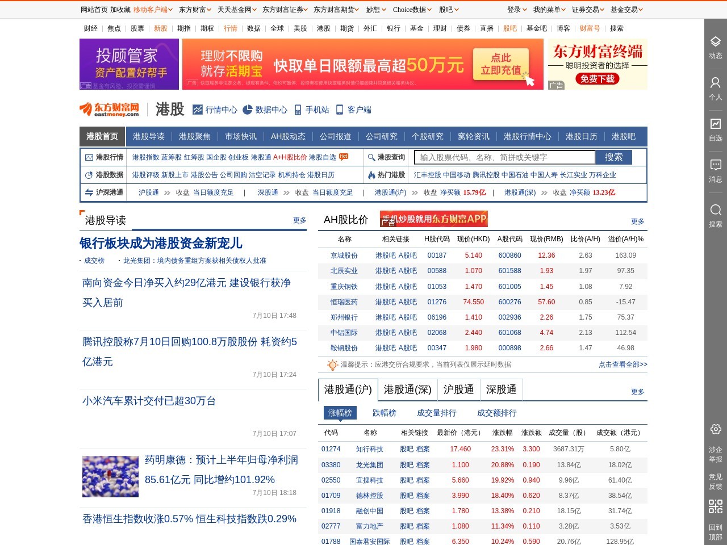Open 涉企举报 gear icon in sidebar
This screenshot has height=545, width=727.
(715, 430)
